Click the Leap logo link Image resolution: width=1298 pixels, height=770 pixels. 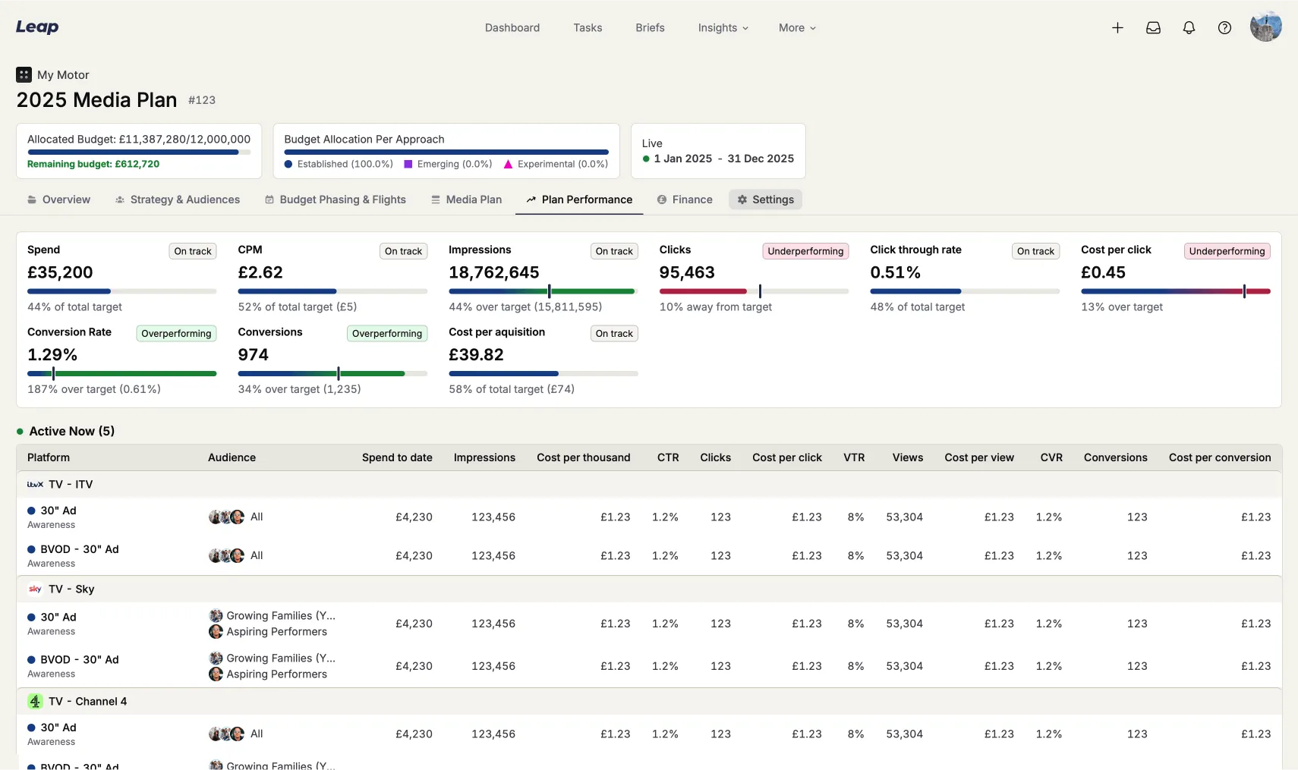37,27
